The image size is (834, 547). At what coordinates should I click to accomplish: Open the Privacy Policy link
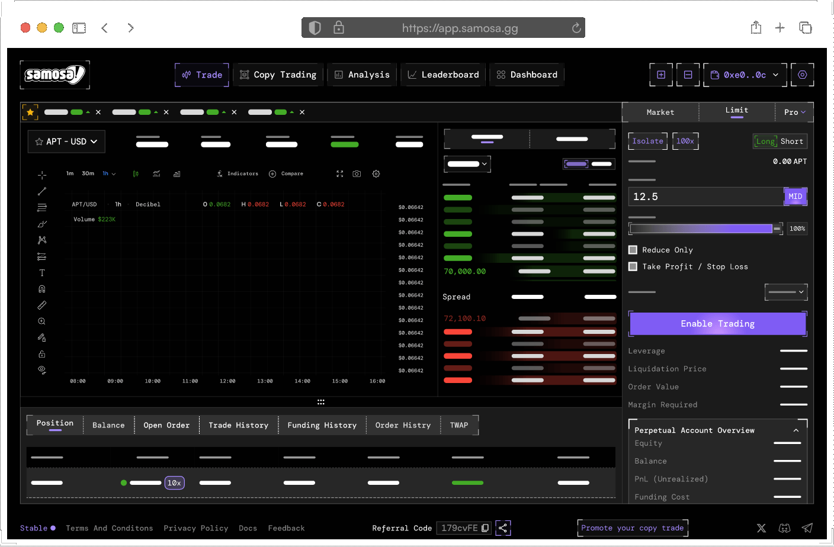coord(195,528)
